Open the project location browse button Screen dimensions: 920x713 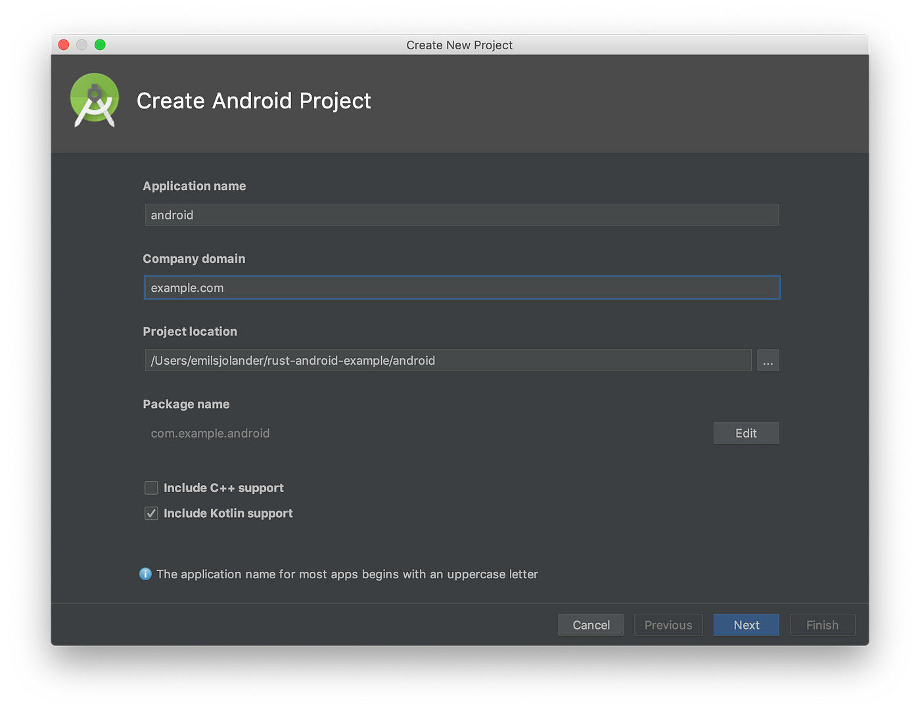[768, 360]
